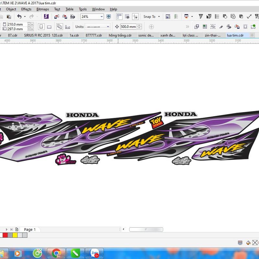Viewport: 259px width, 259px height.
Task: Toggle the disabled crosshair-circle button after nudge
Action: 151,27
